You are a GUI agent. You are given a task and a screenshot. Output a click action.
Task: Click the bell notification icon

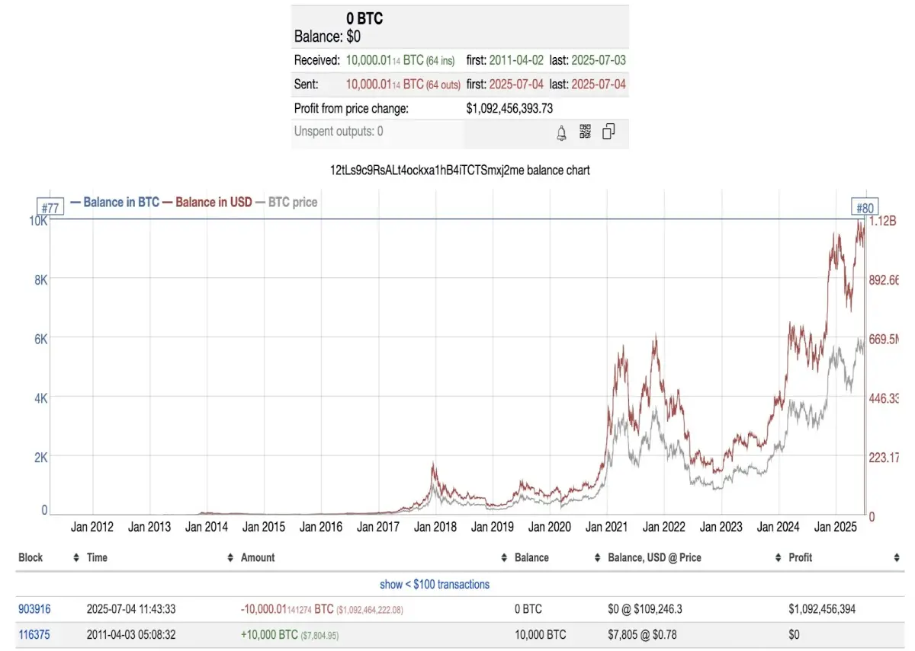click(561, 132)
